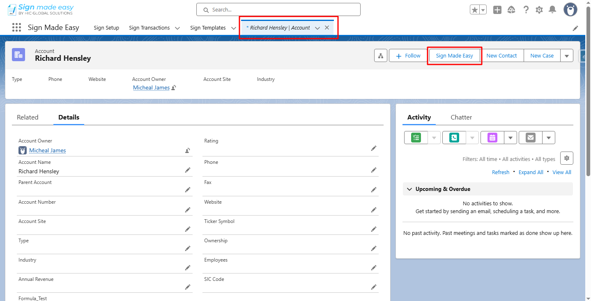The width and height of the screenshot is (591, 301).
Task: Log a call via the teal phone icon
Action: click(453, 138)
